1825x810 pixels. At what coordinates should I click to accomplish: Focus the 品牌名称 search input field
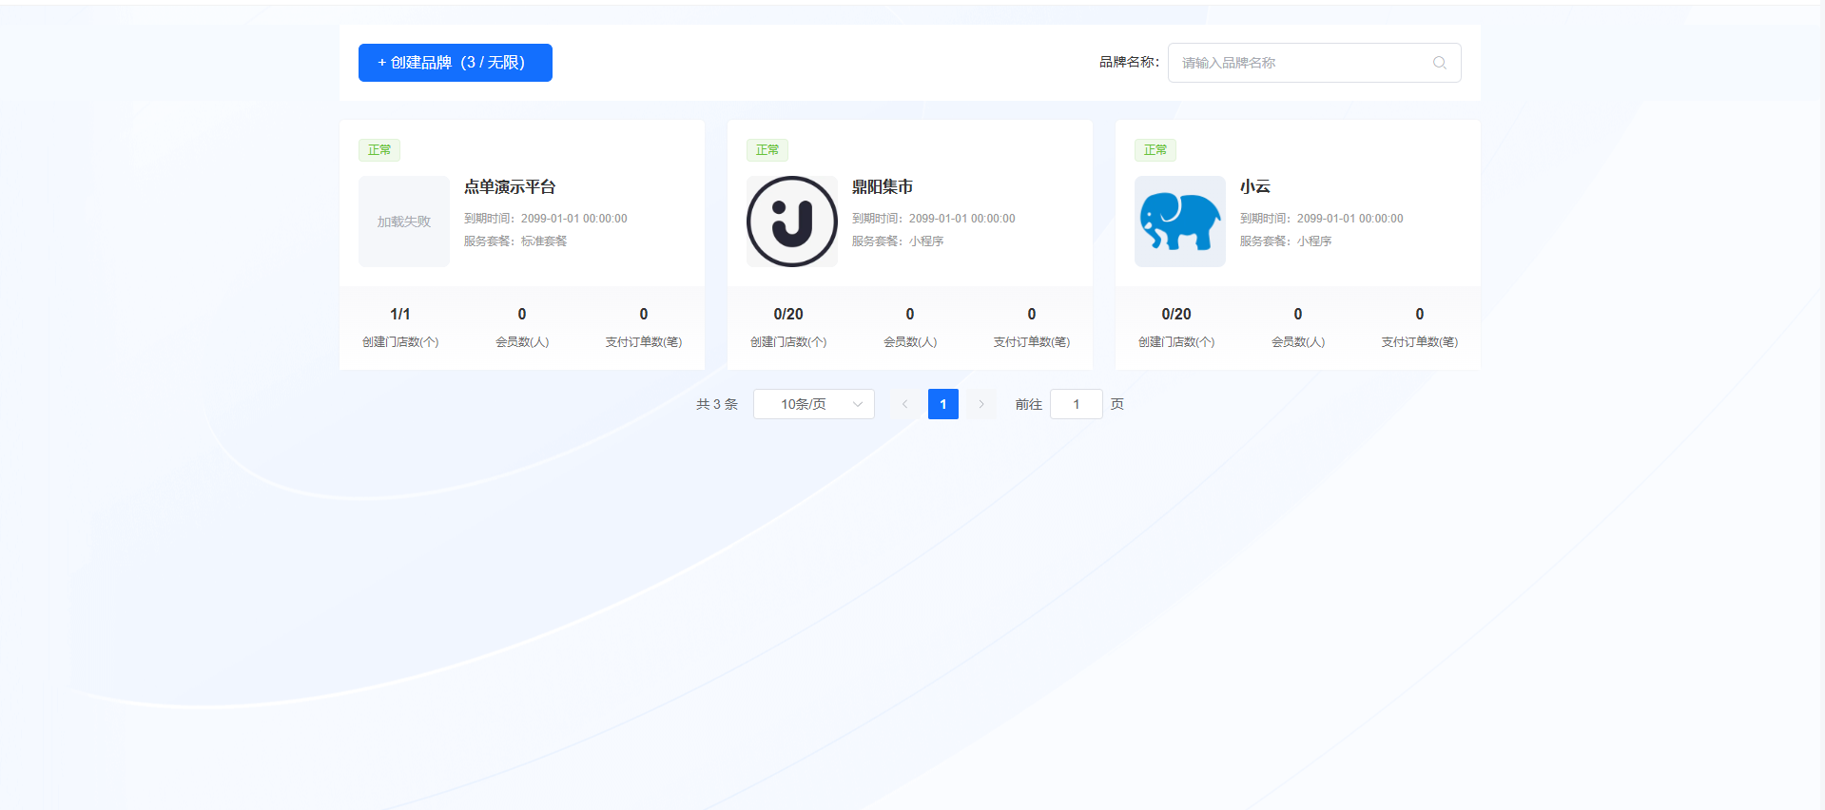click(x=1313, y=63)
